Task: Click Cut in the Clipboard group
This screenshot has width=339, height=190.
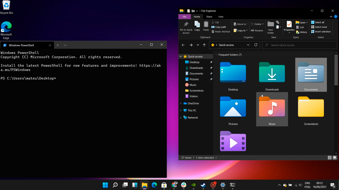Action: coord(215,23)
